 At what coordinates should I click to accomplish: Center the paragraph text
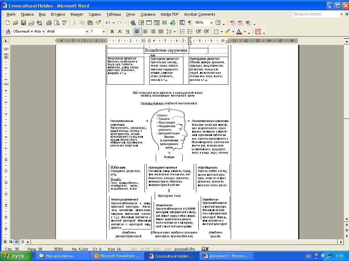click(145, 32)
